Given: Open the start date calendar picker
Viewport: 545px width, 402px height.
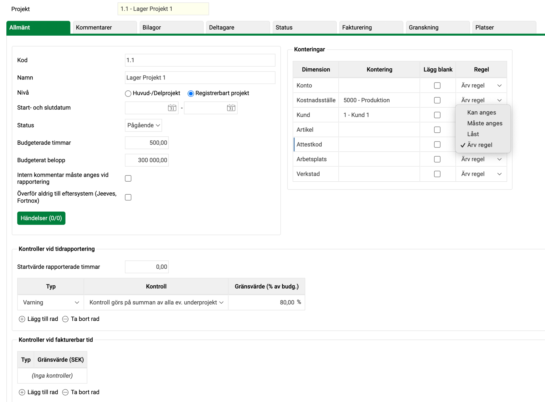Looking at the screenshot, I should 172,108.
